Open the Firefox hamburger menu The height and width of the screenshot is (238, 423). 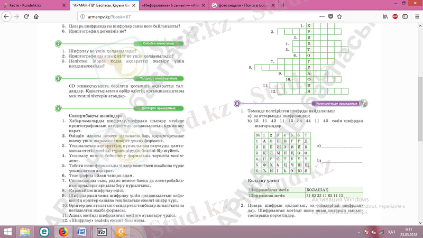tap(416, 16)
